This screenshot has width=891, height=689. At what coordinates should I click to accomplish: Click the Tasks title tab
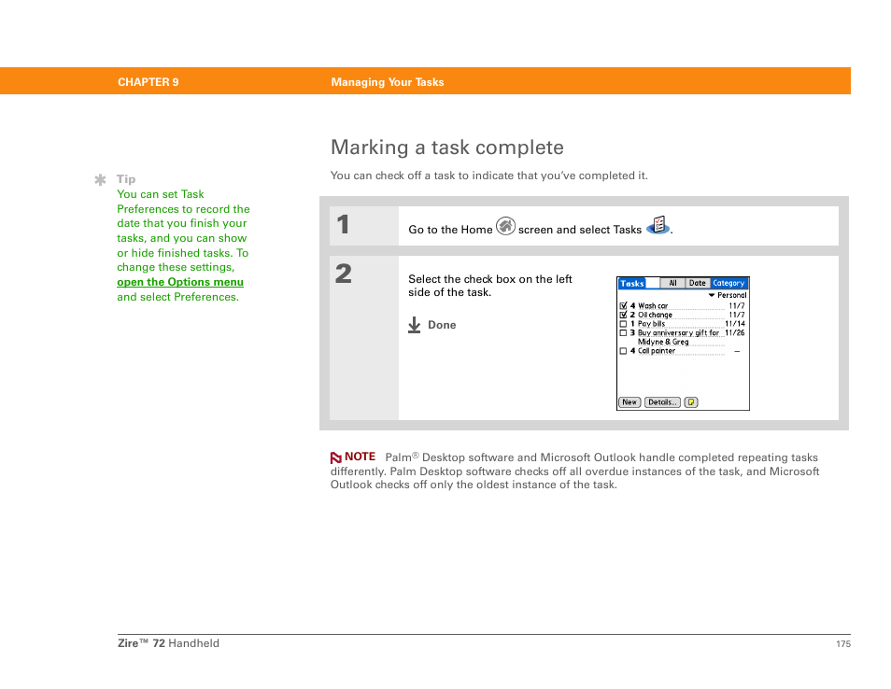(632, 283)
